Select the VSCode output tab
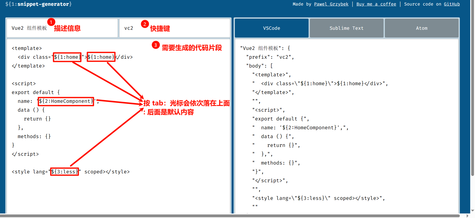 point(271,28)
